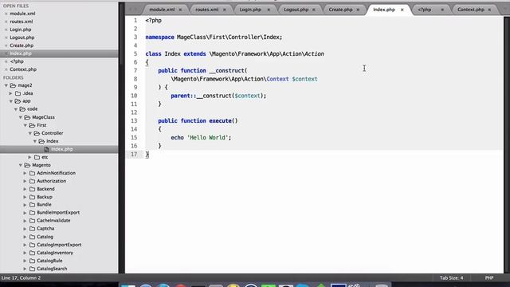Viewport: 510px width, 287px height.
Task: Select the CacheInvalidate folder
Action: tap(53, 221)
